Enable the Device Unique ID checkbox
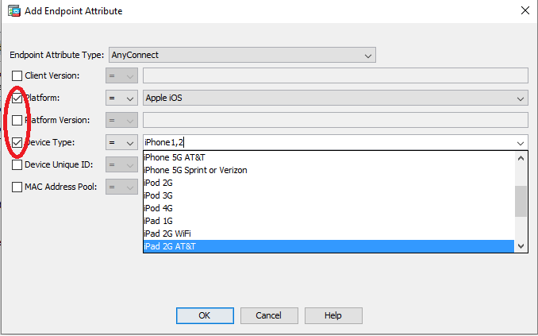The height and width of the screenshot is (336, 538). point(17,165)
